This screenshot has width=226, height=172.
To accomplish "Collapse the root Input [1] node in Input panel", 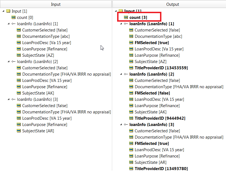I will 3,11.
